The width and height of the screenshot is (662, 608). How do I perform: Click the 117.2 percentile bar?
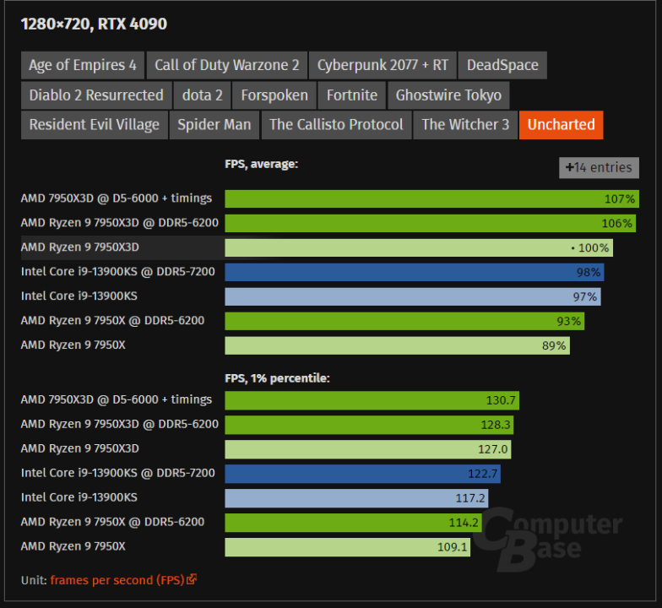[356, 498]
